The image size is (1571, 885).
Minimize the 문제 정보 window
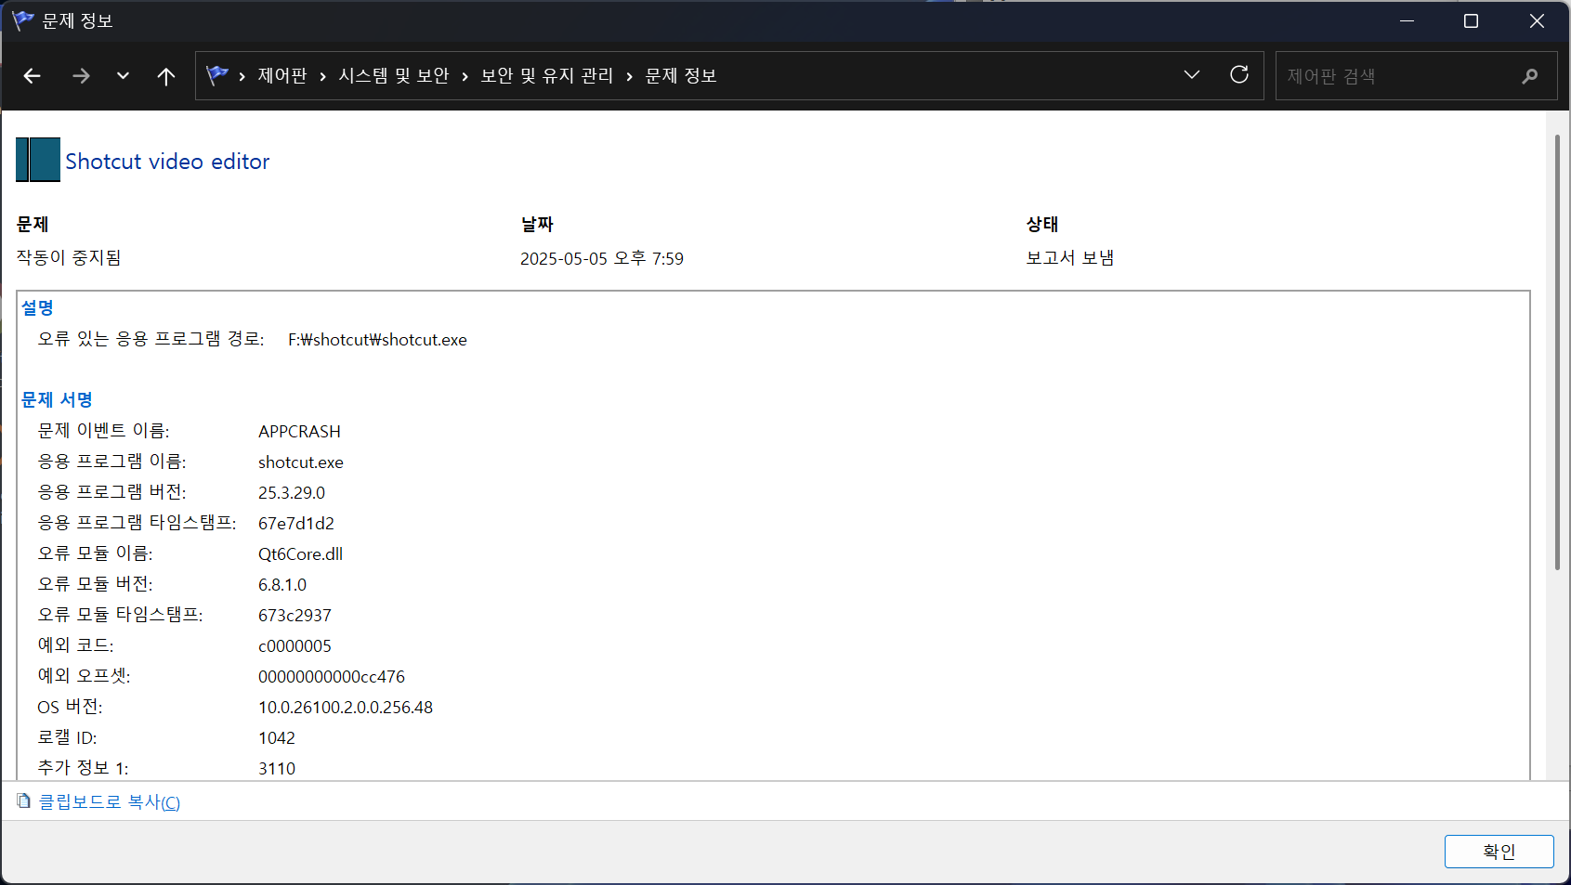pos(1407,20)
